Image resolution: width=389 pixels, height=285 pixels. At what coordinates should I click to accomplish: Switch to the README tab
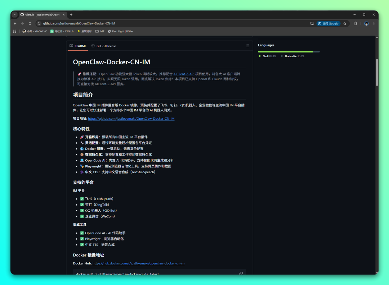[x=78, y=46]
